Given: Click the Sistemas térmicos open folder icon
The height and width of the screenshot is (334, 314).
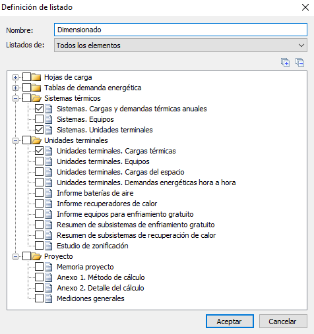Looking at the screenshot, I should tap(36, 98).
